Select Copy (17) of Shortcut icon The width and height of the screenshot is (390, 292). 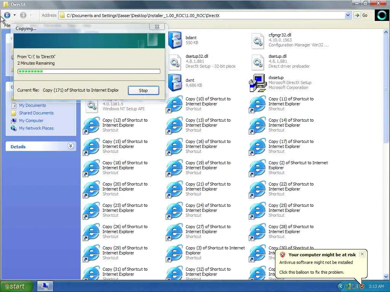point(257,147)
